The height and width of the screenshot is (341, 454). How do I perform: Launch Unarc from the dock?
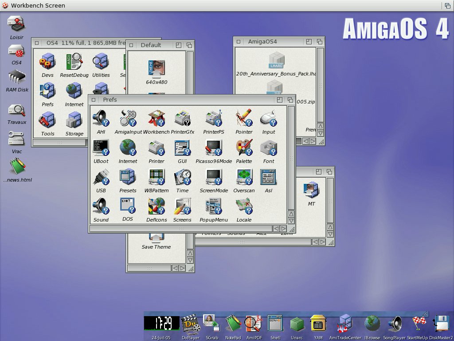[297, 324]
